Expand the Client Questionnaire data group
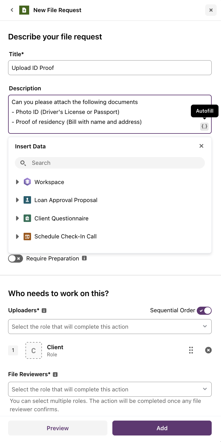 pyautogui.click(x=17, y=219)
